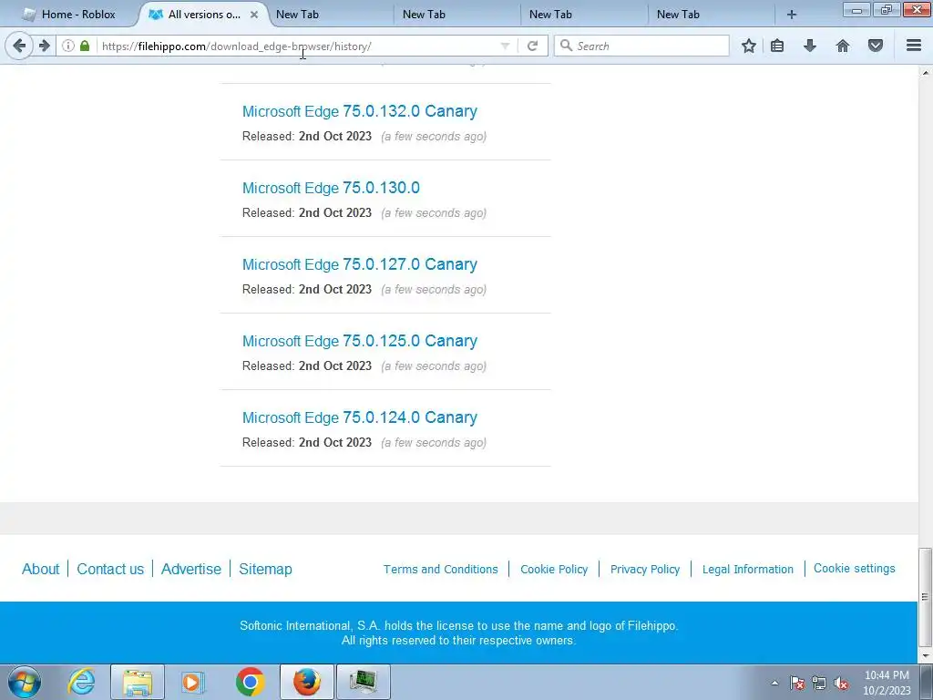Viewport: 933px width, 700px height.
Task: Open the Cookie Policy link
Action: pos(554,569)
